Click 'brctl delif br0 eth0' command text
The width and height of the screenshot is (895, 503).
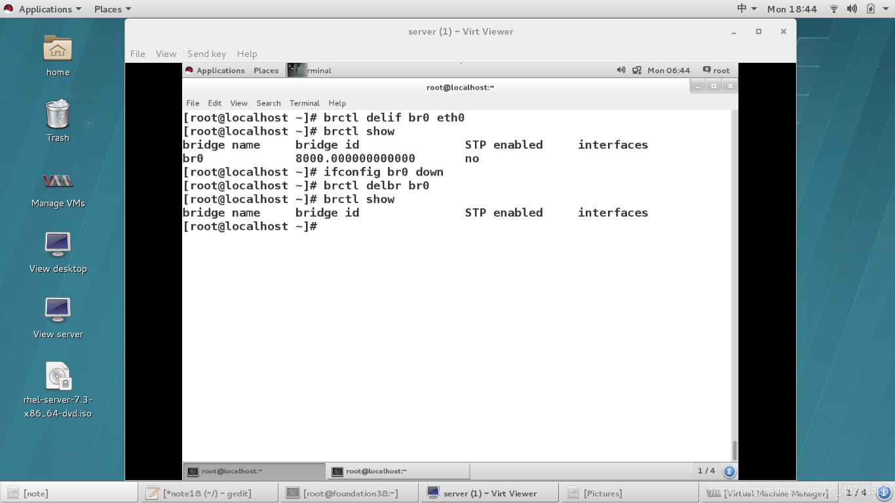pyautogui.click(x=394, y=118)
